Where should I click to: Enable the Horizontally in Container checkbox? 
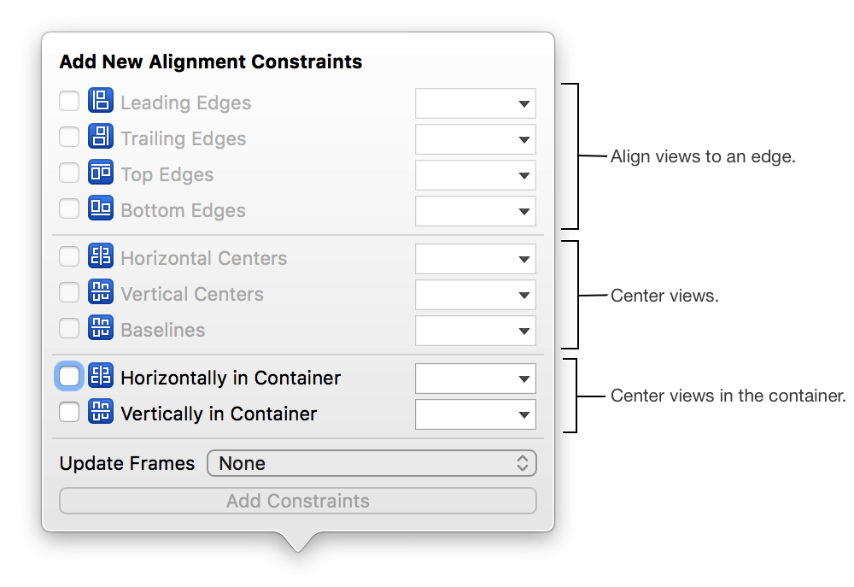coord(69,377)
